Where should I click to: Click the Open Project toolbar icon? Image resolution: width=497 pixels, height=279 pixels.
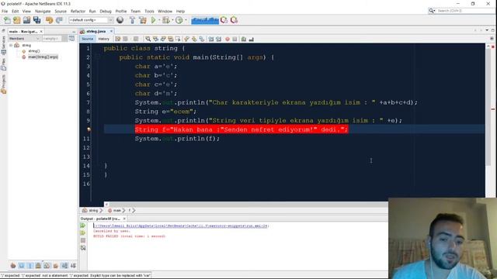(26, 20)
